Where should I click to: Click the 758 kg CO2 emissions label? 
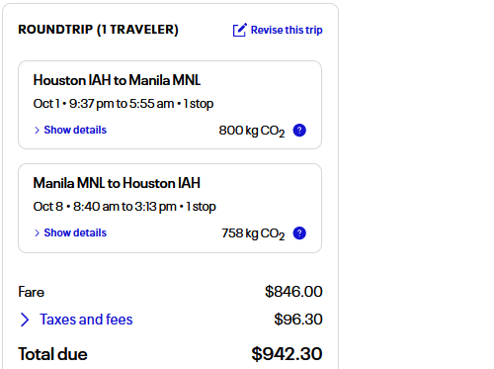click(x=253, y=233)
